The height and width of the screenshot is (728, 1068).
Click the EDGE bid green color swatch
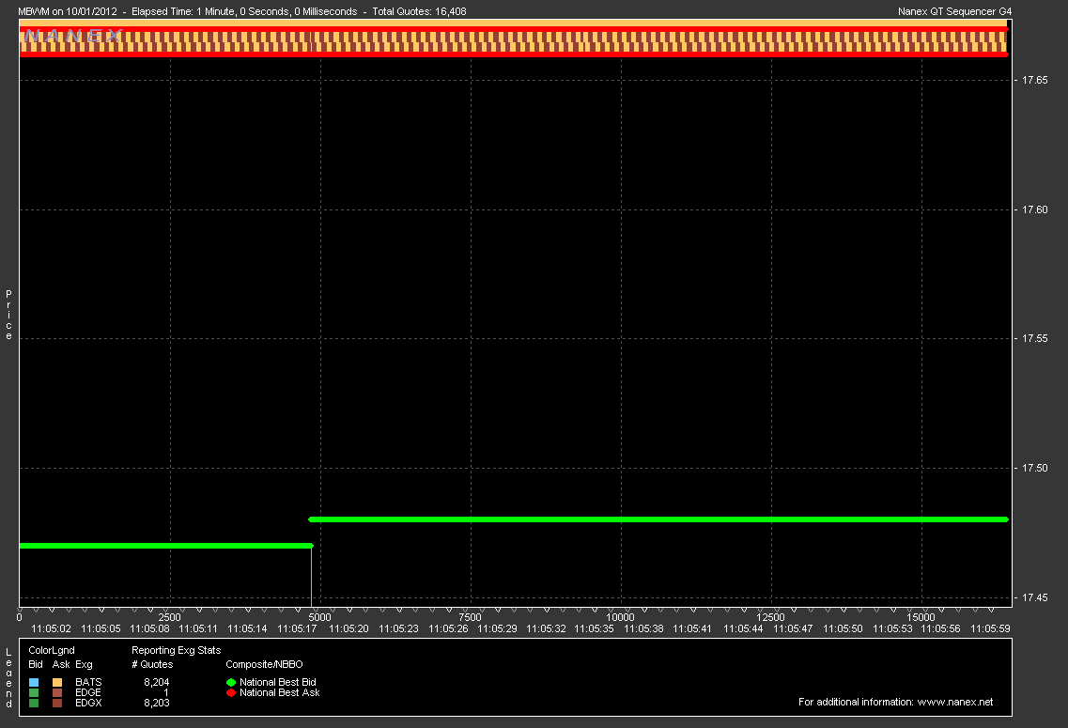tap(34, 692)
